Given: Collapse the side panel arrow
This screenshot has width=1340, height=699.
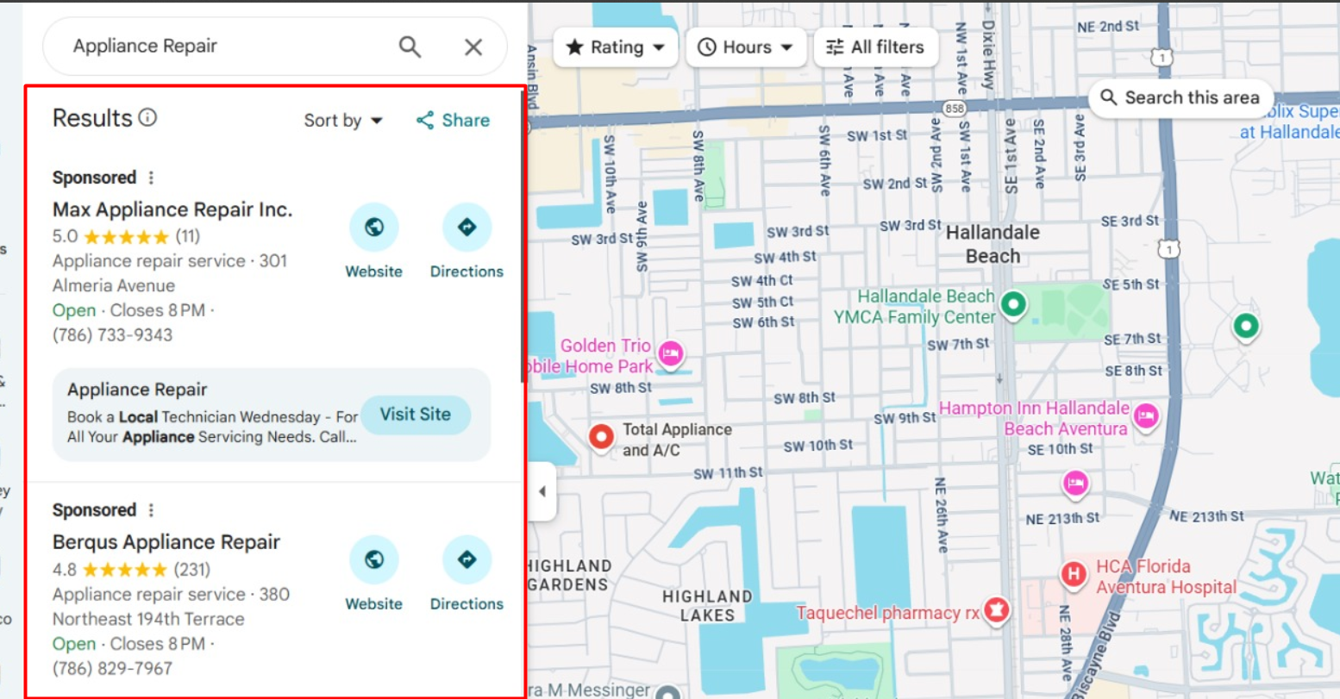Looking at the screenshot, I should 542,492.
